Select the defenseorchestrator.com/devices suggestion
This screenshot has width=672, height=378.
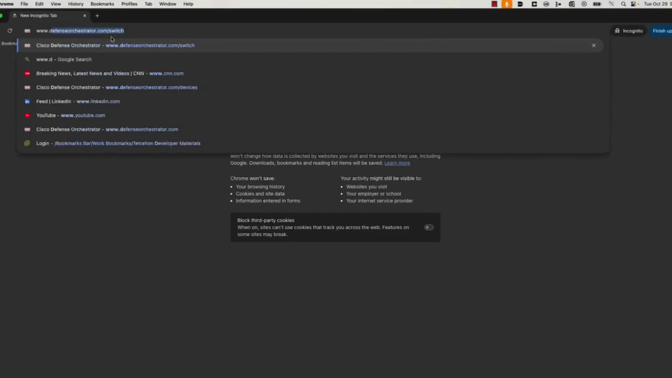tap(310, 87)
